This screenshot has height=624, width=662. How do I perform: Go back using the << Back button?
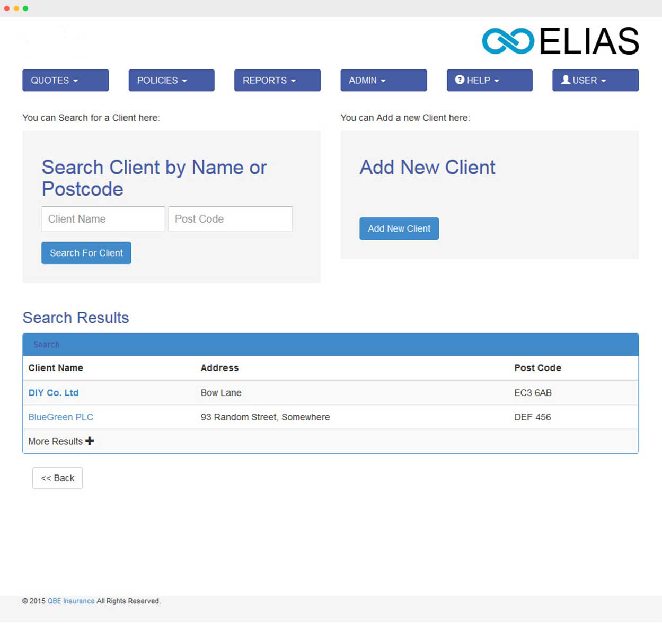[57, 478]
